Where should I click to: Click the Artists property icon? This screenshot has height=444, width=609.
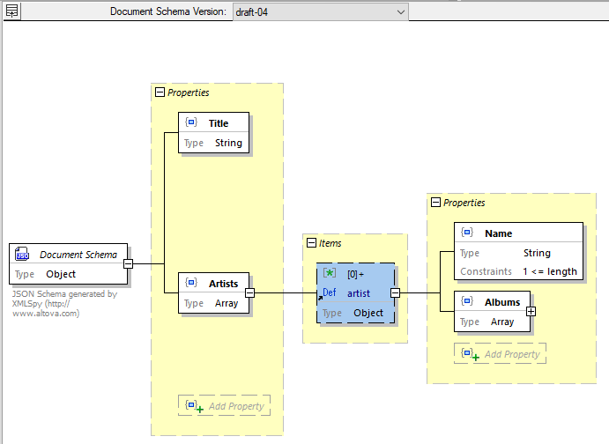click(190, 284)
